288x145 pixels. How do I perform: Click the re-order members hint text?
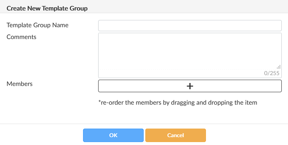(178, 102)
